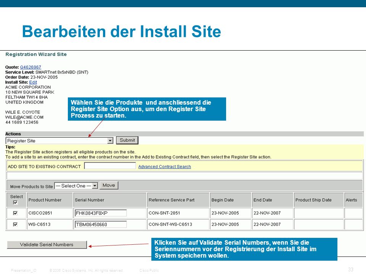Click the Product Ship Date header
This screenshot has height=274, width=366.
[x=319, y=200]
